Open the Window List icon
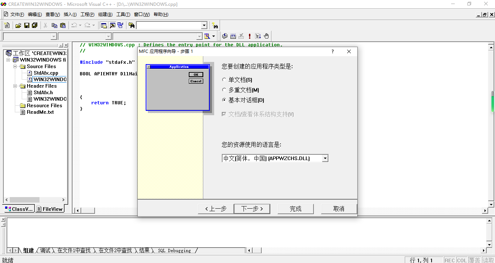 point(120,25)
